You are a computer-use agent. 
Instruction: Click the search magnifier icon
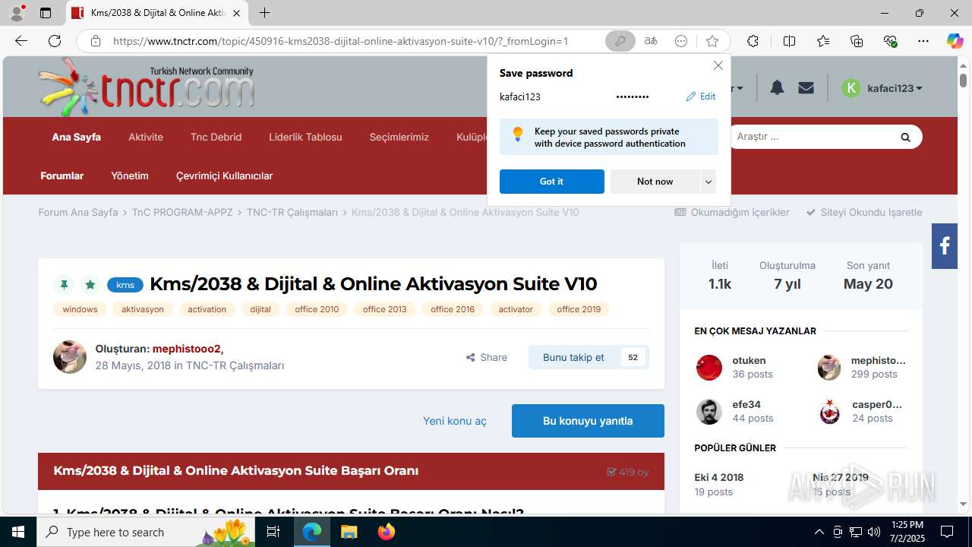click(x=905, y=137)
